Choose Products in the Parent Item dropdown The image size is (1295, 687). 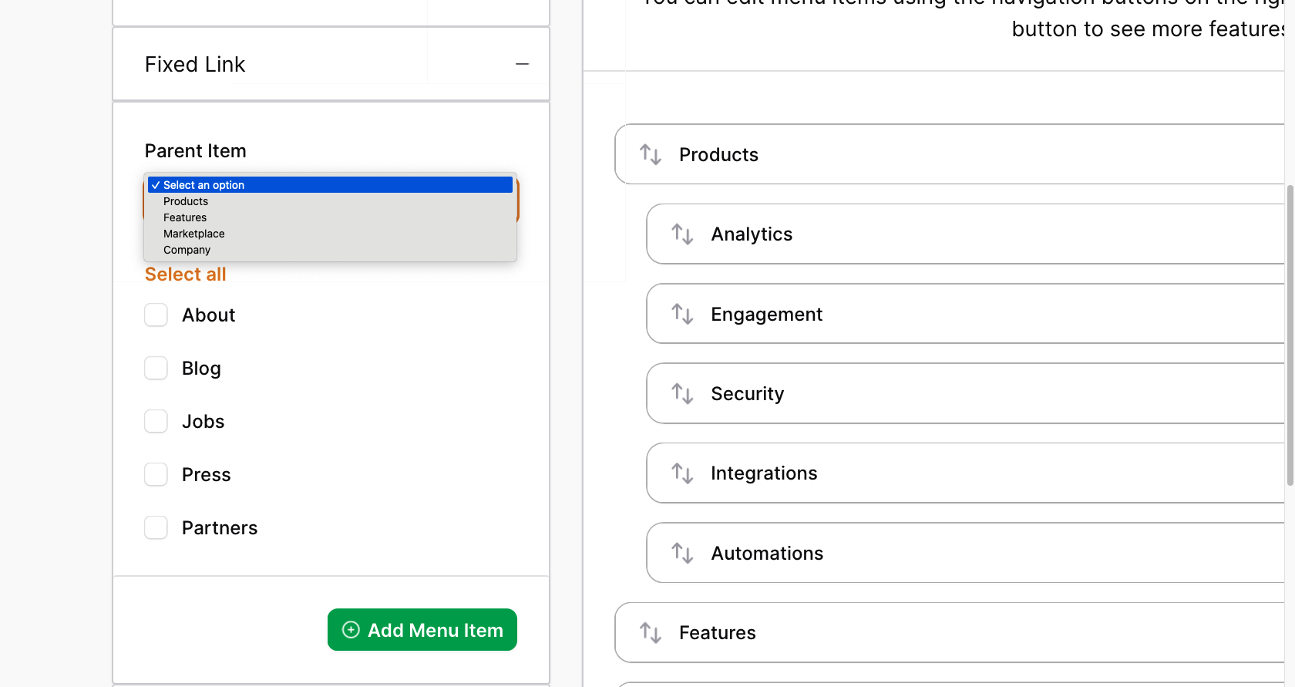tap(330, 201)
